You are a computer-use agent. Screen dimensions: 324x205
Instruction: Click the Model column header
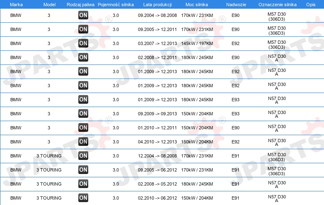(49, 5)
